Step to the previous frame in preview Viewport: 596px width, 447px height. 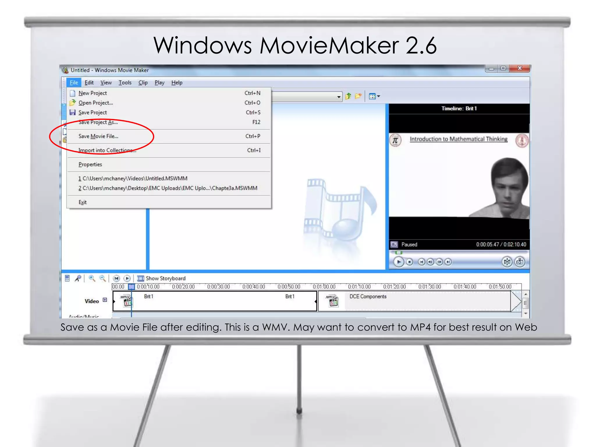click(x=430, y=262)
